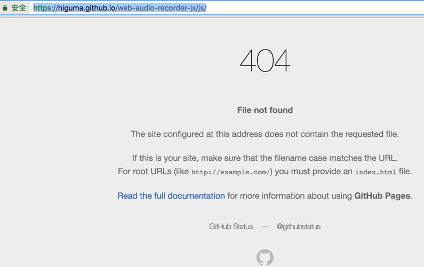Click the File not found heading
Viewport: 424px width, 267px height.
coord(265,110)
